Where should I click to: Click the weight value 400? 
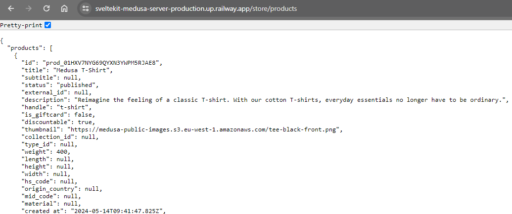pyautogui.click(x=62, y=152)
